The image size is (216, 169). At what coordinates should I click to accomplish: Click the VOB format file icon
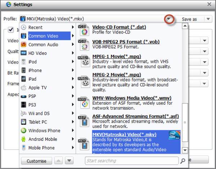click(x=84, y=45)
